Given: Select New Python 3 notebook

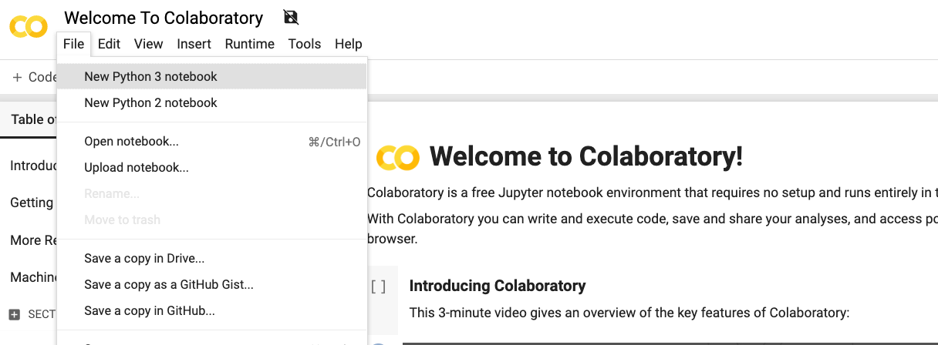Looking at the screenshot, I should tap(151, 76).
